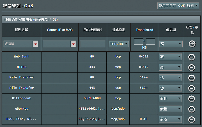Select the BitTorrent service name cell
This screenshot has height=127, width=202.
(22, 99)
